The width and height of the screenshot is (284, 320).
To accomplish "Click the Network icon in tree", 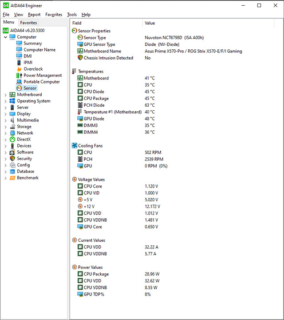I will 12,133.
